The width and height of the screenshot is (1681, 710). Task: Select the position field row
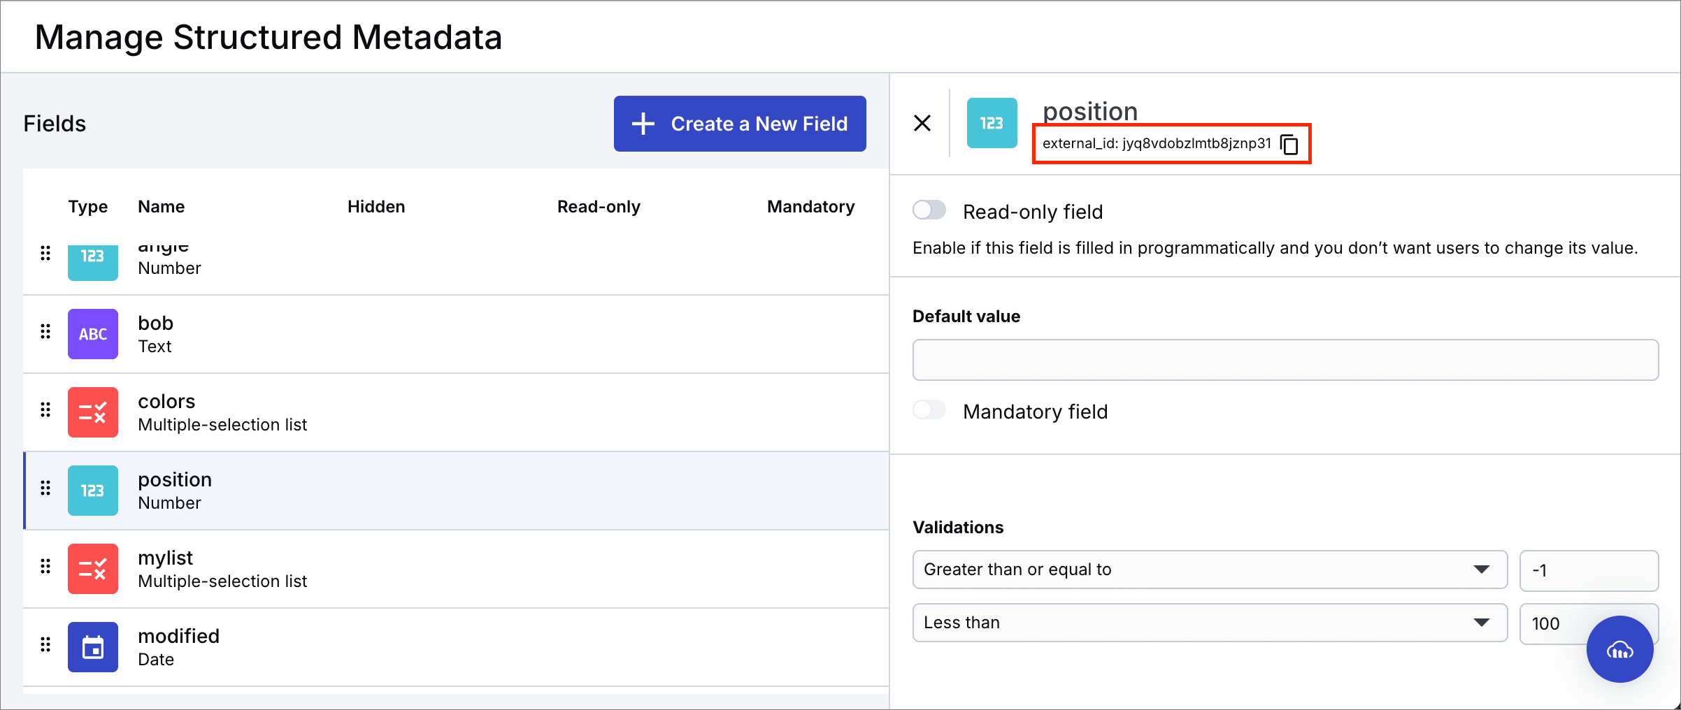coord(455,491)
